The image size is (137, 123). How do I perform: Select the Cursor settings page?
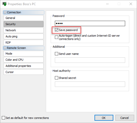click(23, 72)
